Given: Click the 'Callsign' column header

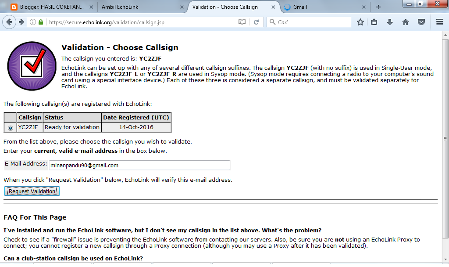Looking at the screenshot, I should pyautogui.click(x=30, y=117).
